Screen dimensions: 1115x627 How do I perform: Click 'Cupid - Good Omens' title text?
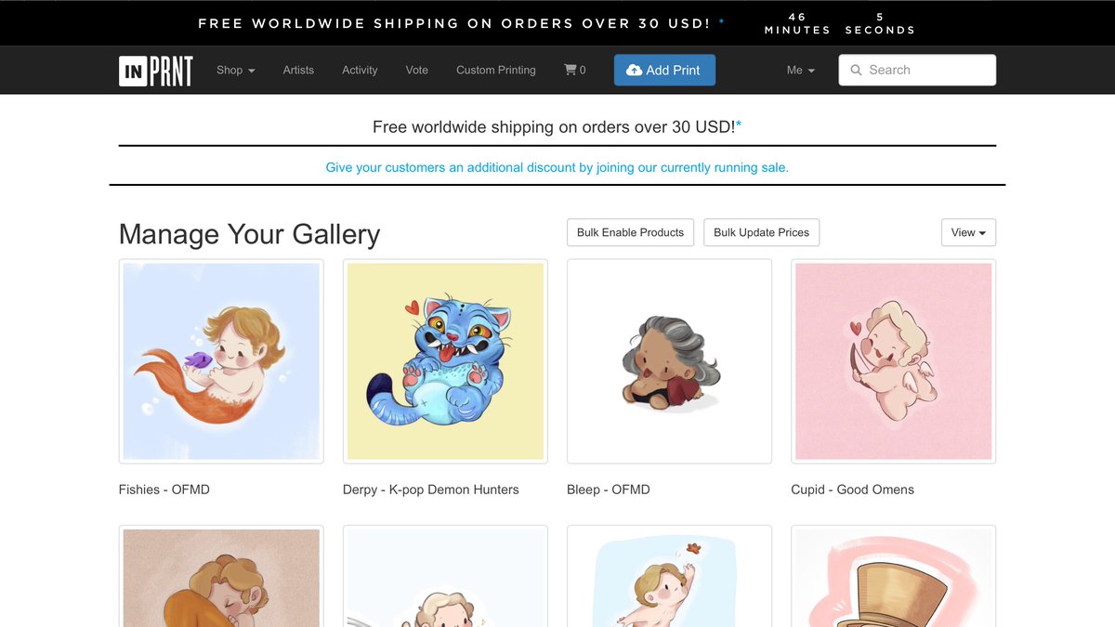click(853, 490)
